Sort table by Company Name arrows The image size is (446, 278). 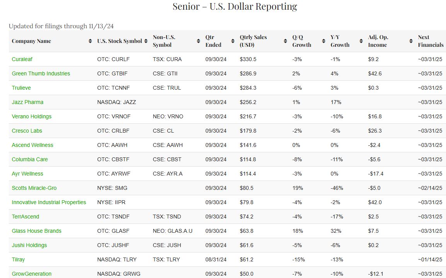[x=90, y=41]
